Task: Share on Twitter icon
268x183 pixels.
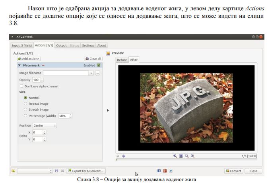Action: 171,171
